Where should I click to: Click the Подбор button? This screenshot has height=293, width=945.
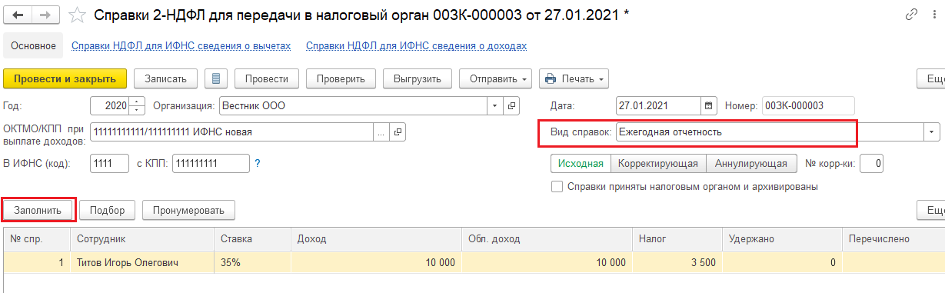tap(108, 210)
